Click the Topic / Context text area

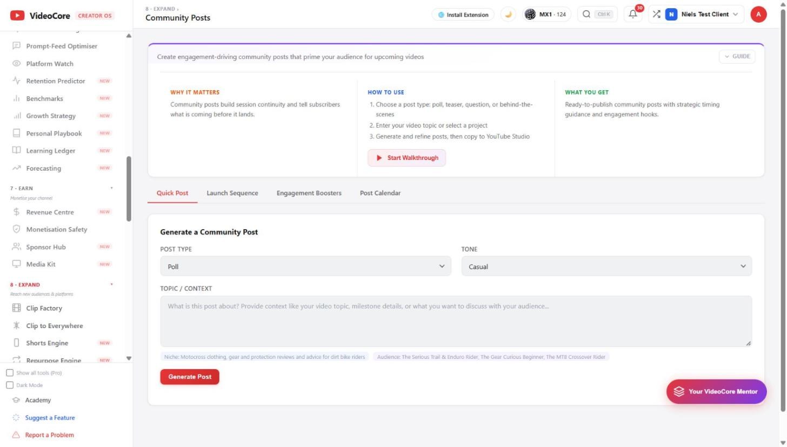pos(456,321)
